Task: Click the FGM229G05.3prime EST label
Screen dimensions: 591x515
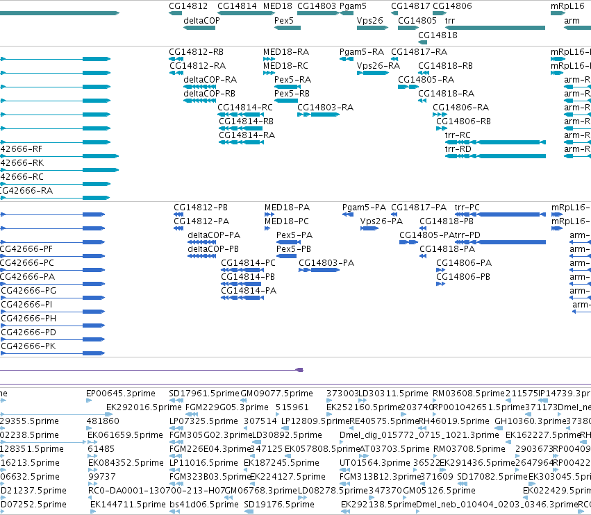Action: click(227, 407)
